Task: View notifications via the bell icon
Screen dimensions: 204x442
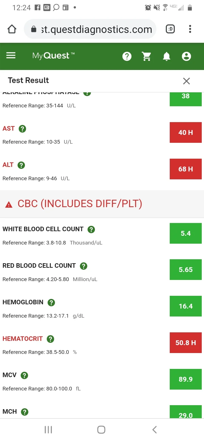Action: point(167,56)
